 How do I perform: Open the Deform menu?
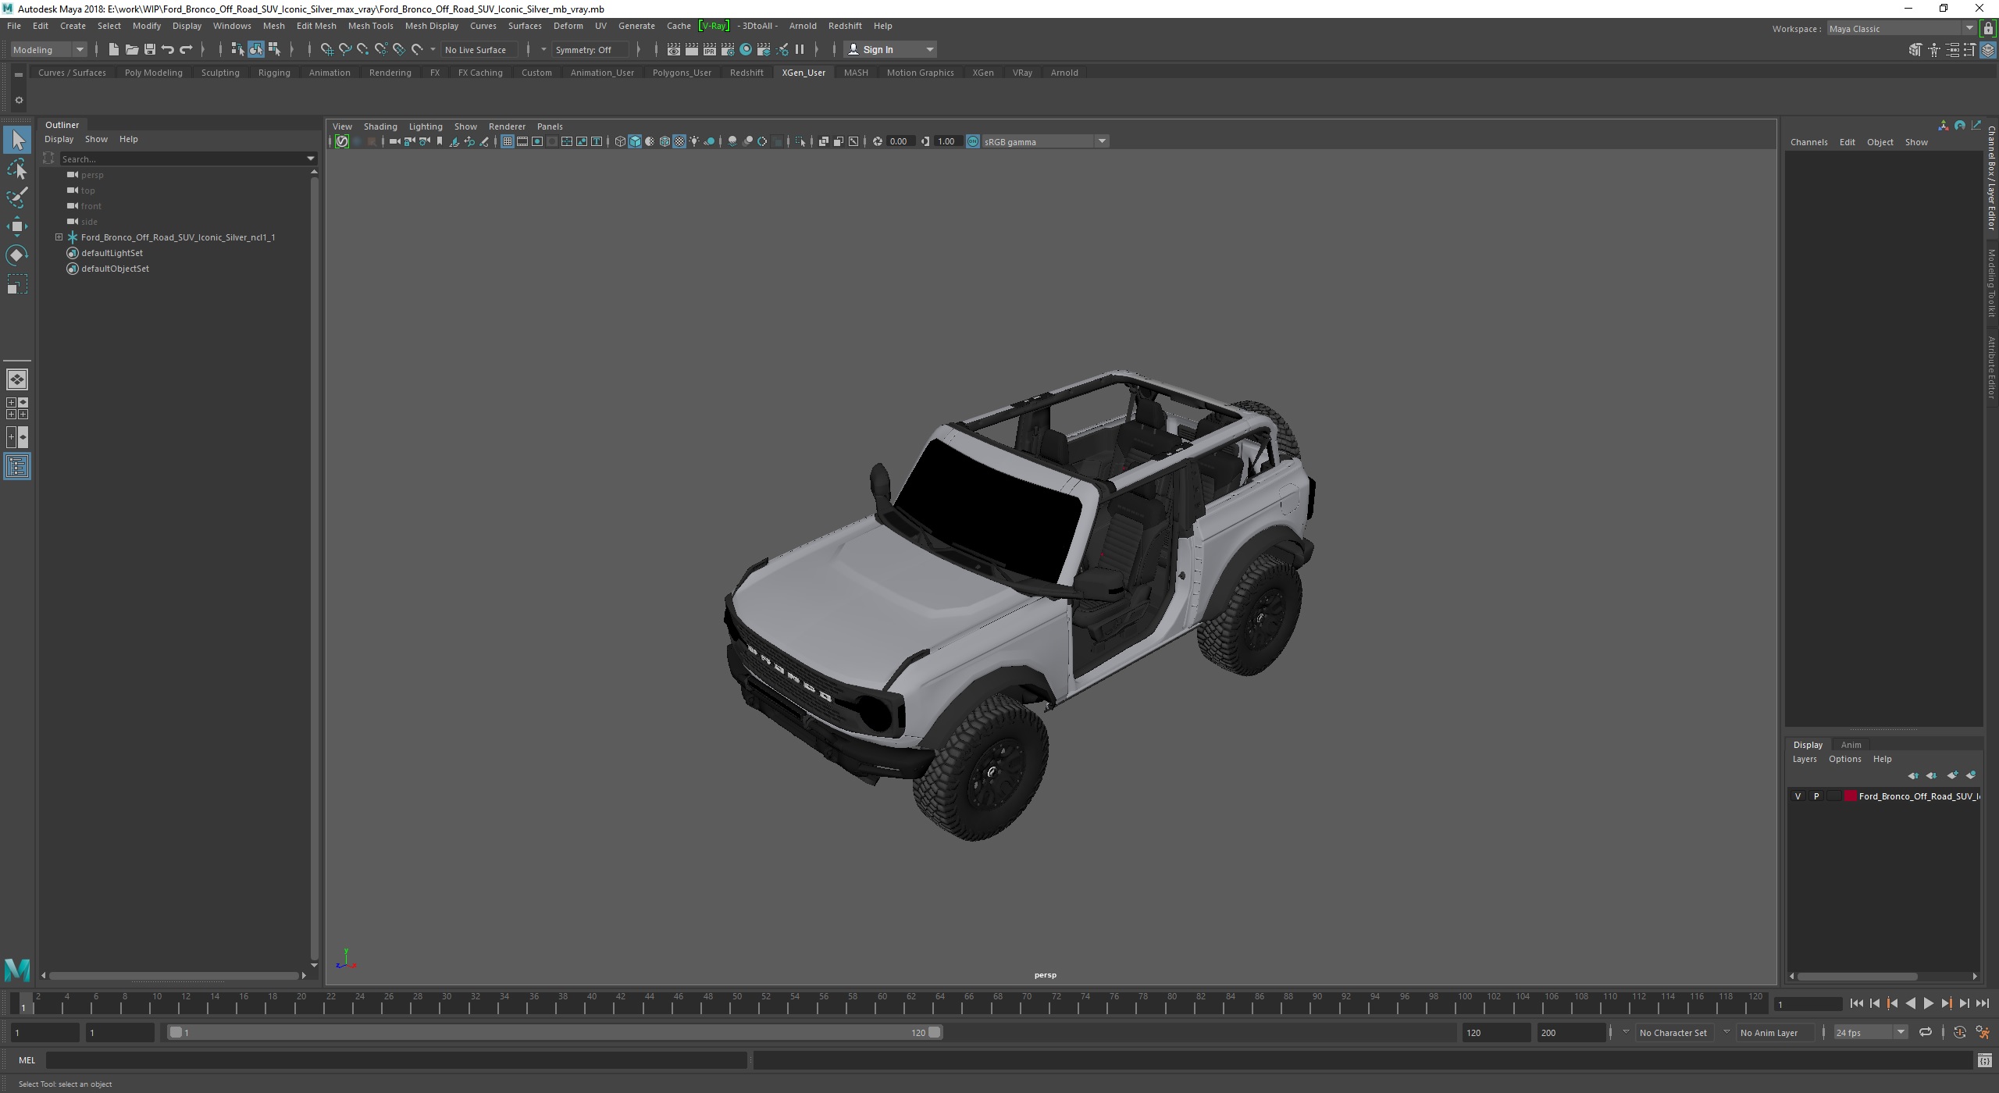click(x=568, y=26)
